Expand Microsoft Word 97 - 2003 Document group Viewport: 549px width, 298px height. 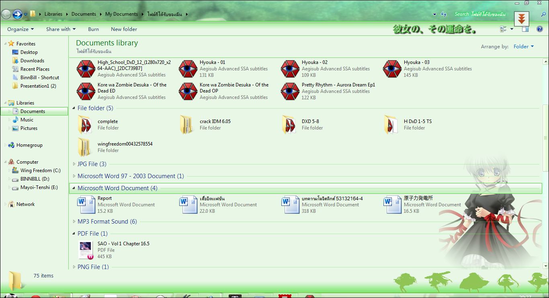[74, 176]
